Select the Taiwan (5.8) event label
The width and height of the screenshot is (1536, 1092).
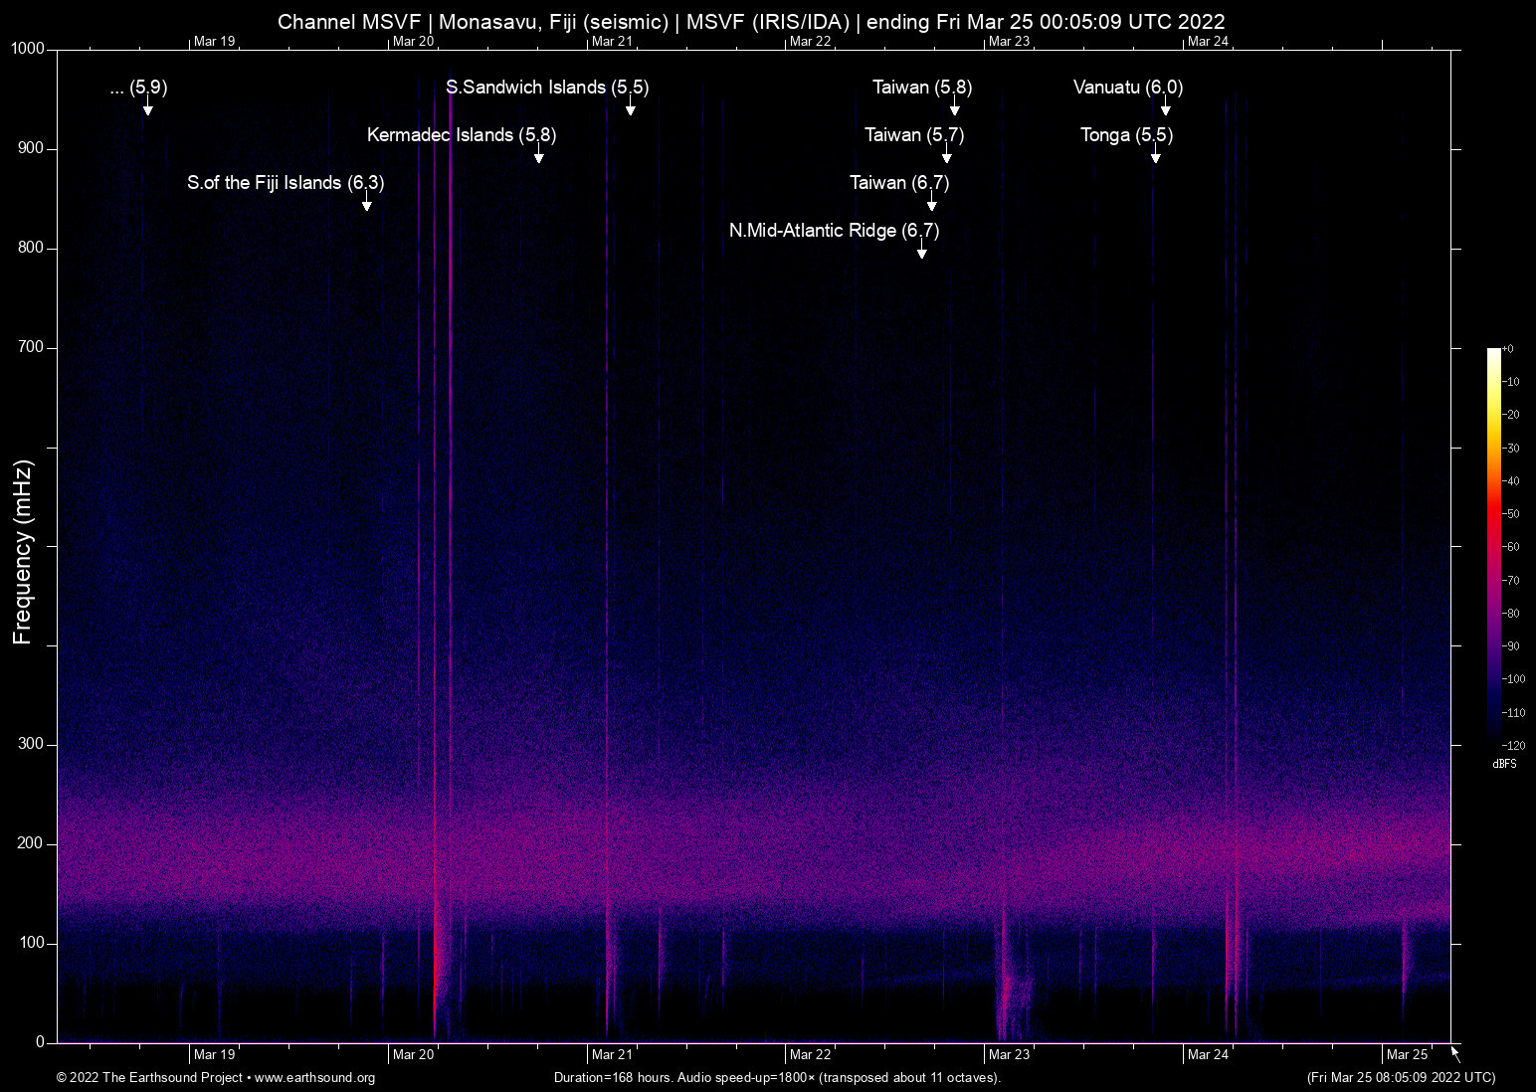(922, 88)
